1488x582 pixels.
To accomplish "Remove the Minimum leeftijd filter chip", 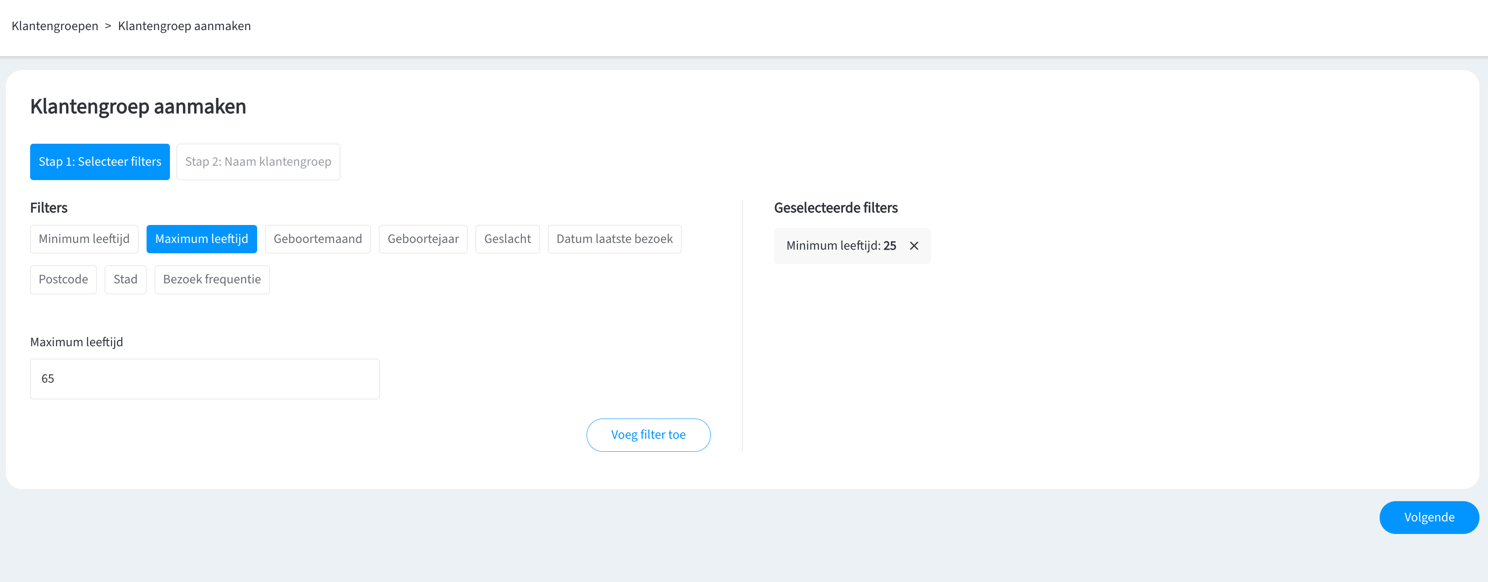I will (914, 246).
